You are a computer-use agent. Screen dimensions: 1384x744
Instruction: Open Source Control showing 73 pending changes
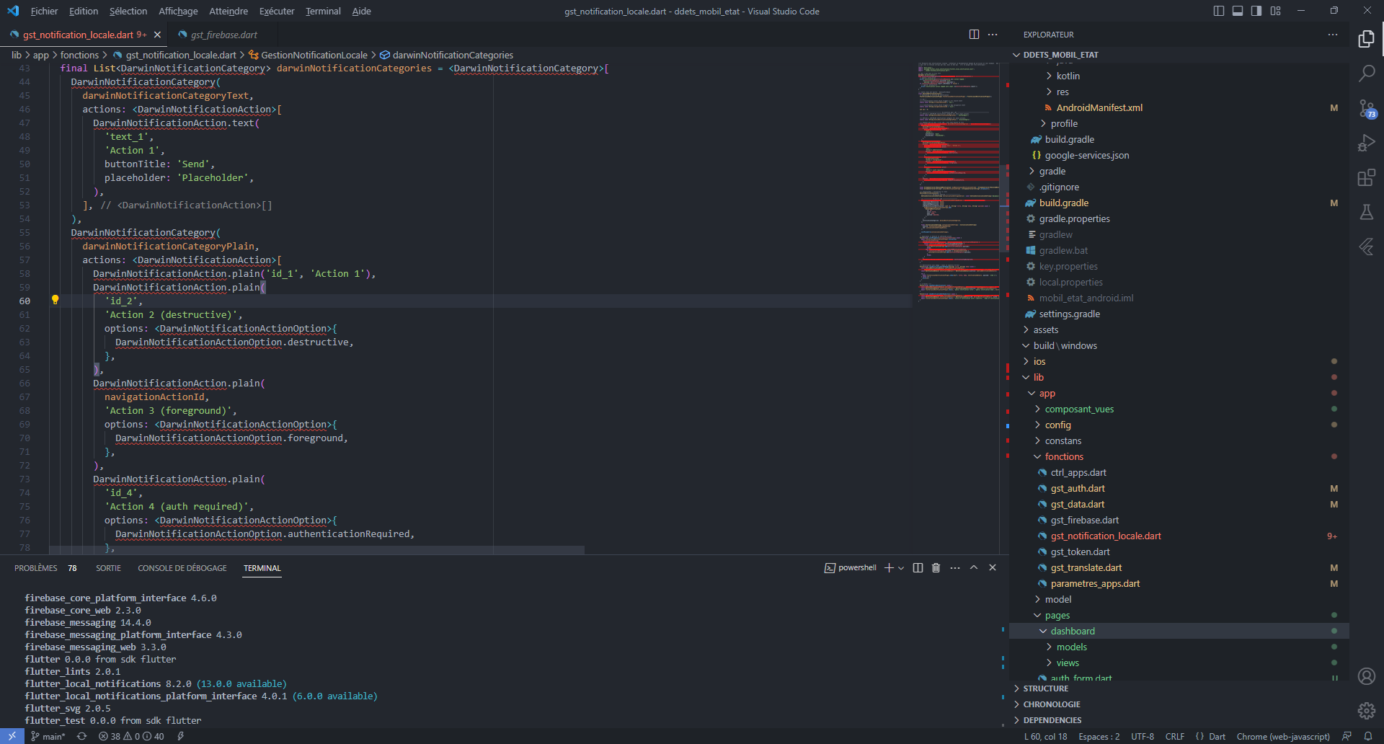coord(1366,108)
